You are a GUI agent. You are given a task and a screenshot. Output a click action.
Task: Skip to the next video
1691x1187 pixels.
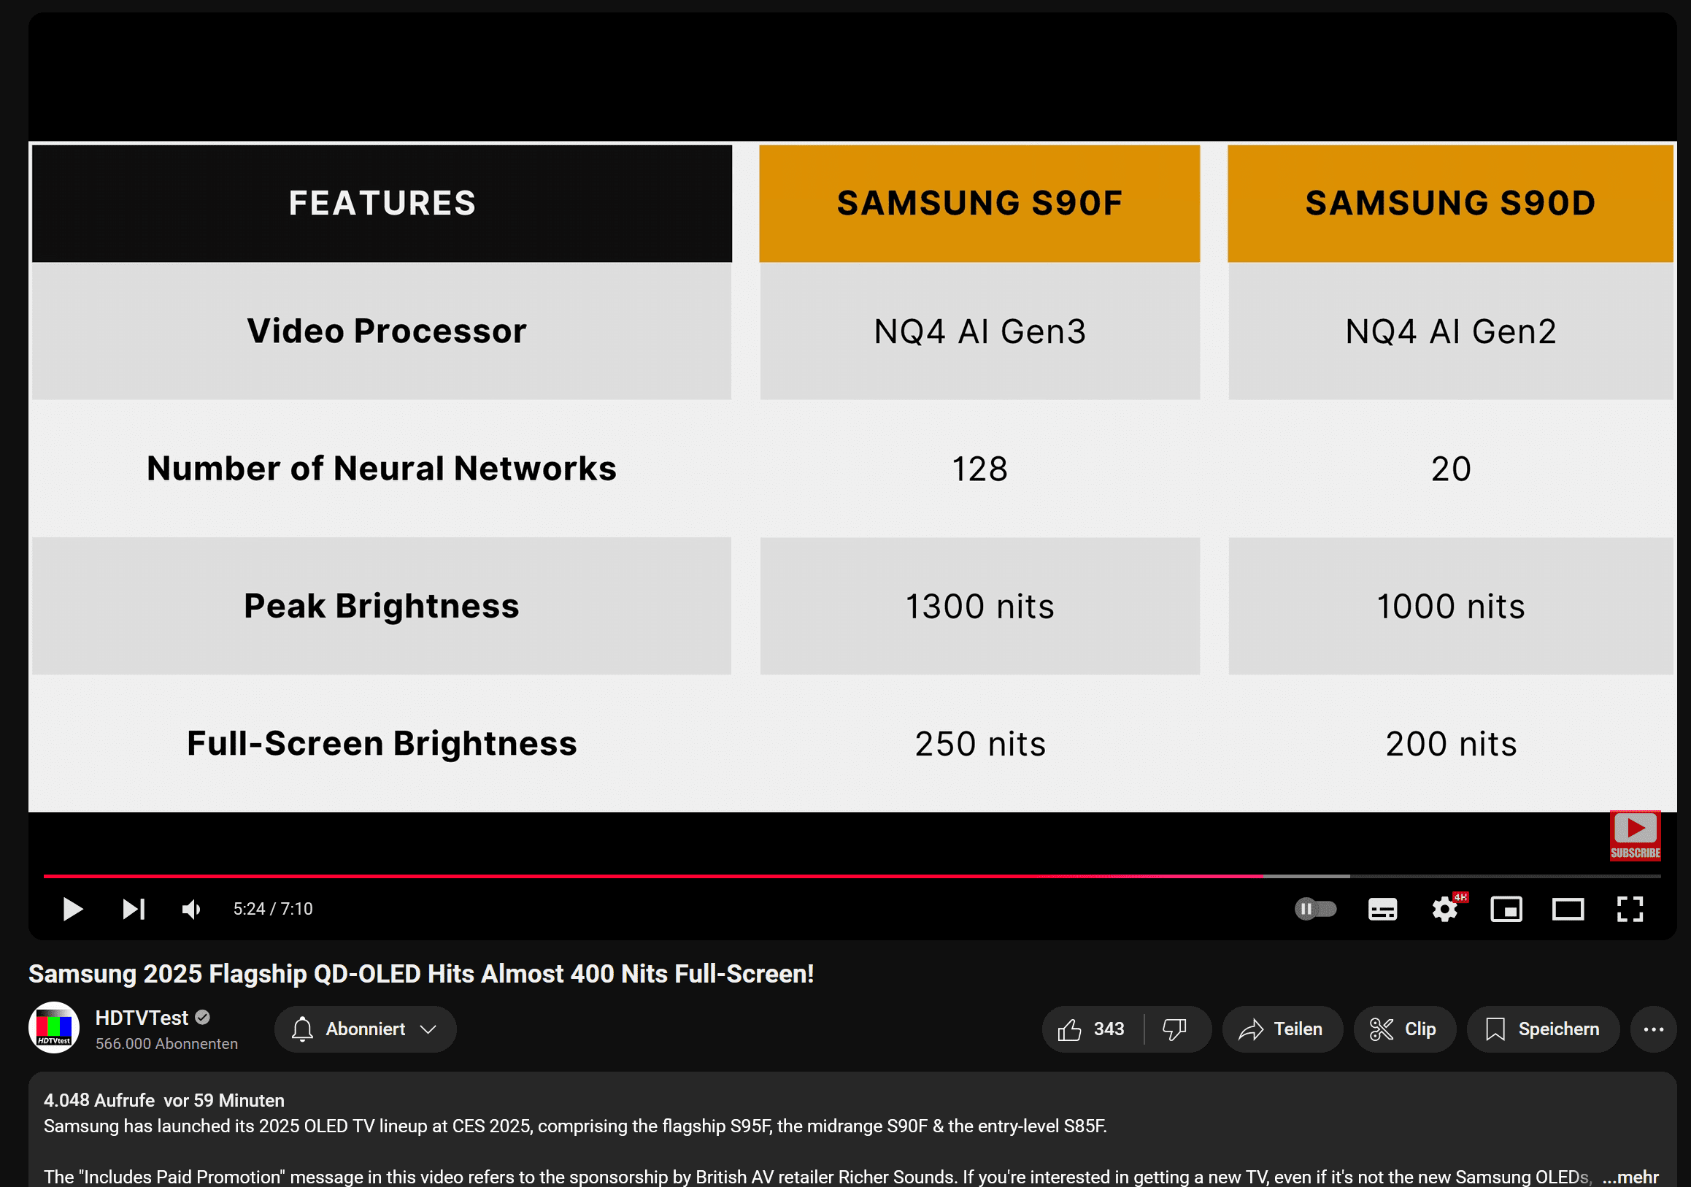pos(134,909)
